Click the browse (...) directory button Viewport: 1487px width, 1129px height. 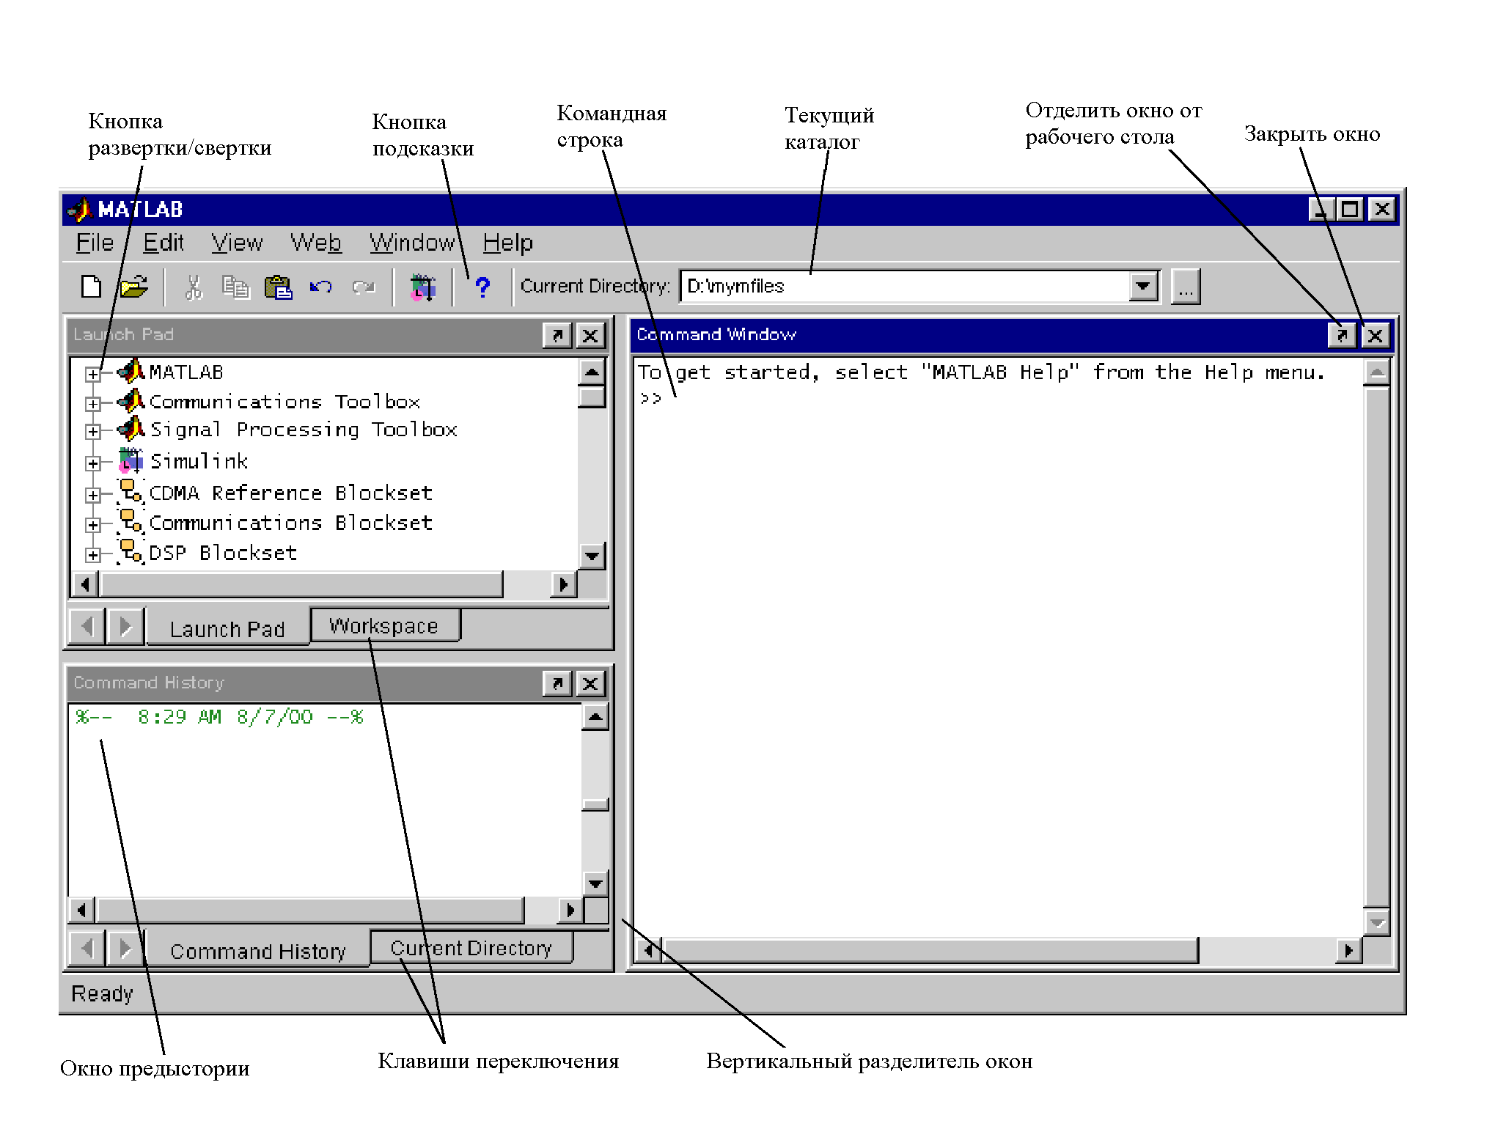[1186, 287]
